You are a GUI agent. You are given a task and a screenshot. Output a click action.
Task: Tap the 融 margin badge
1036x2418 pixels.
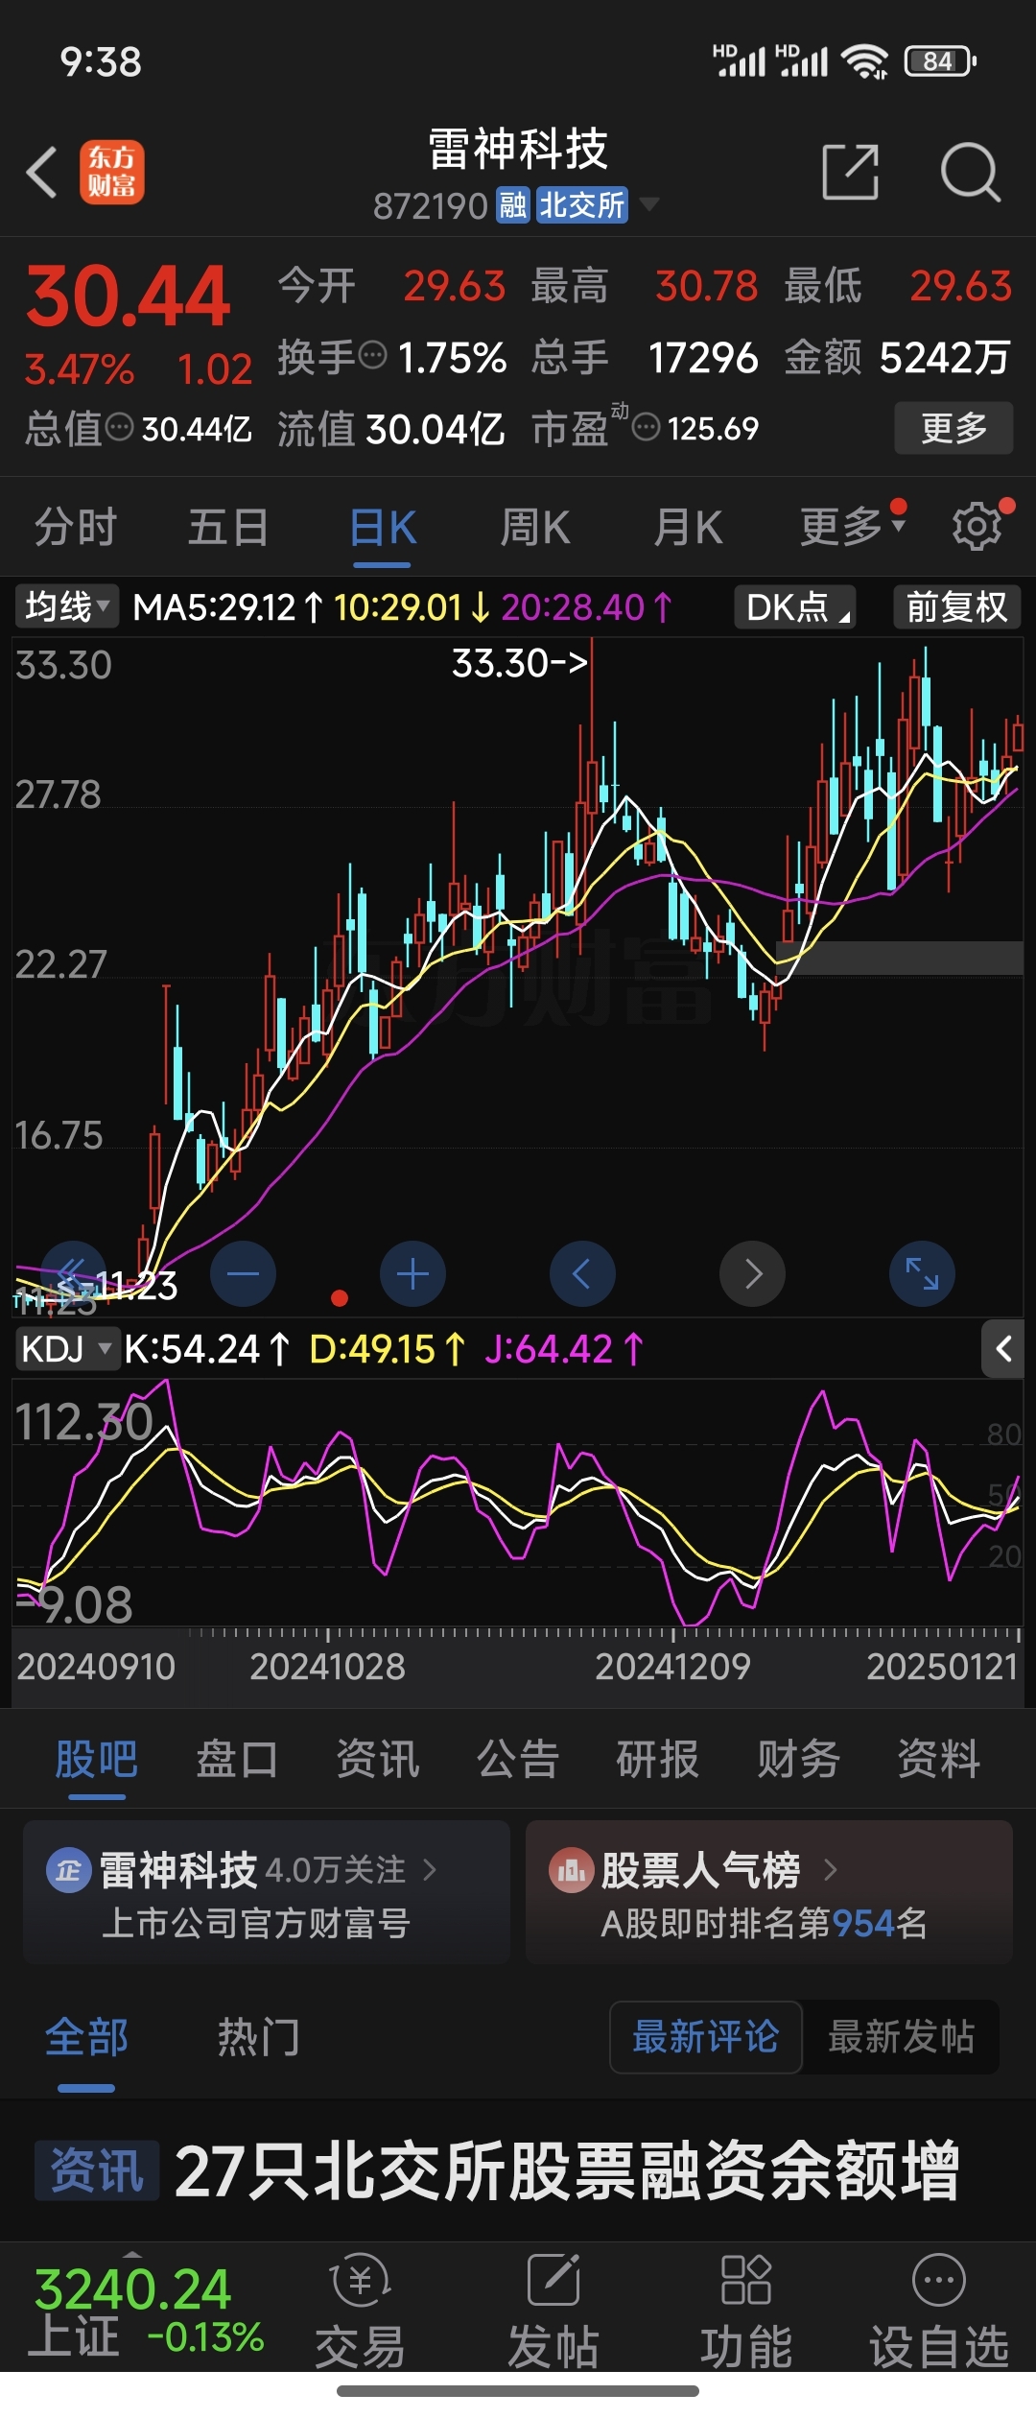coord(513,204)
